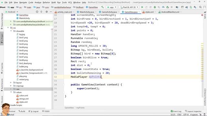Click the Search Everywhere magnifier icon

point(201,7)
